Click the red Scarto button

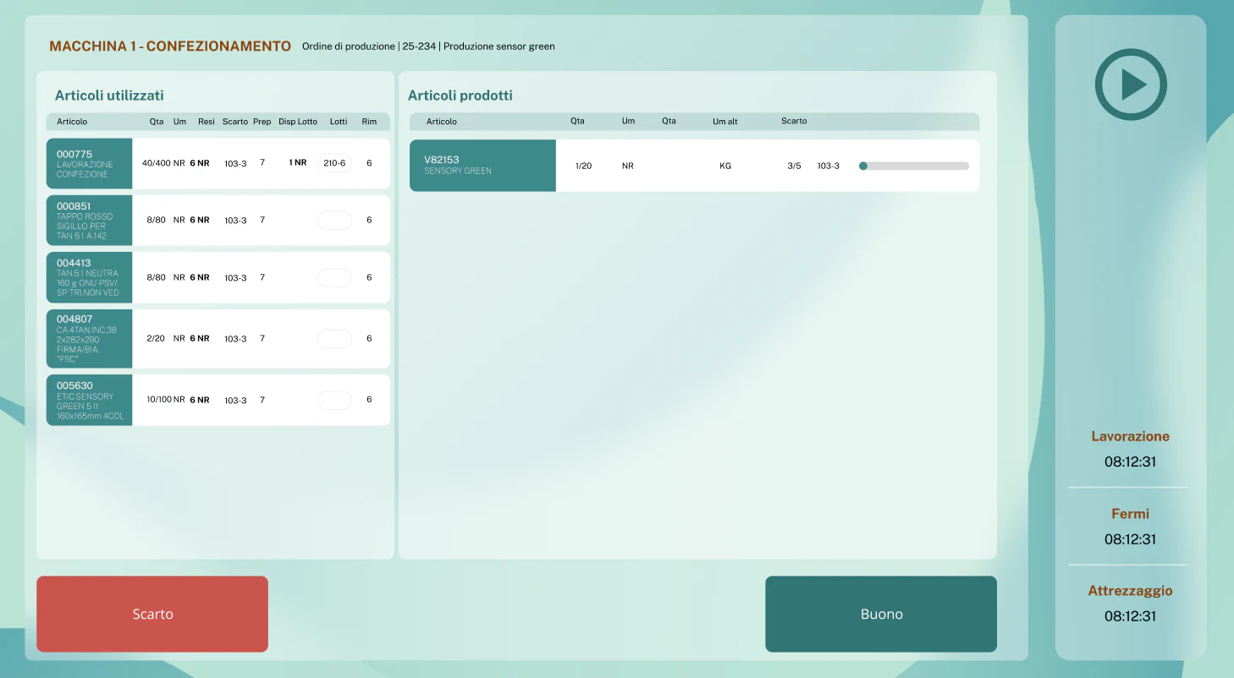[152, 614]
